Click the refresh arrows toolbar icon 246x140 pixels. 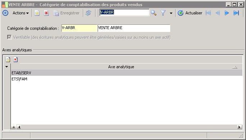click(x=88, y=13)
